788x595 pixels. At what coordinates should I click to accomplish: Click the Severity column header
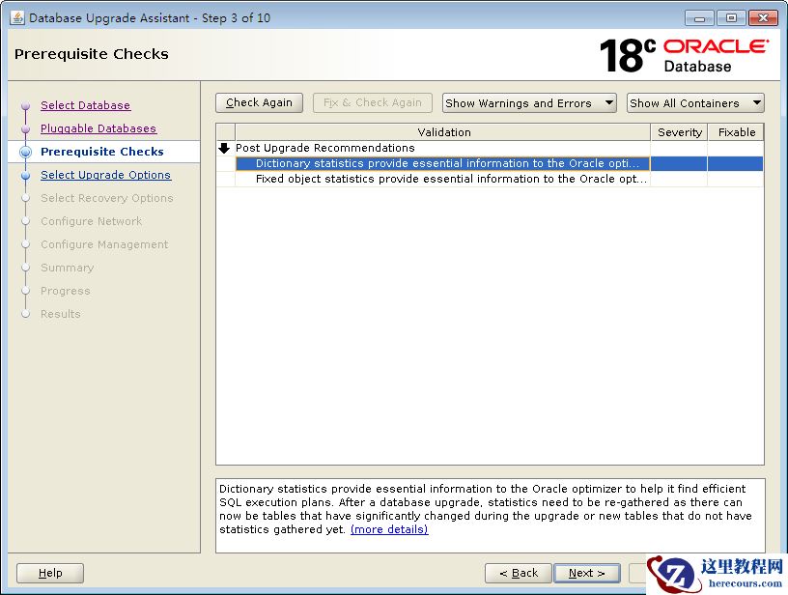click(x=680, y=132)
